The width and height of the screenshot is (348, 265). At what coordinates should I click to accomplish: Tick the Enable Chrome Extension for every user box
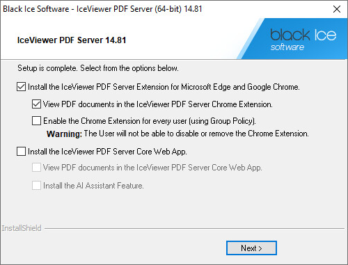click(36, 121)
